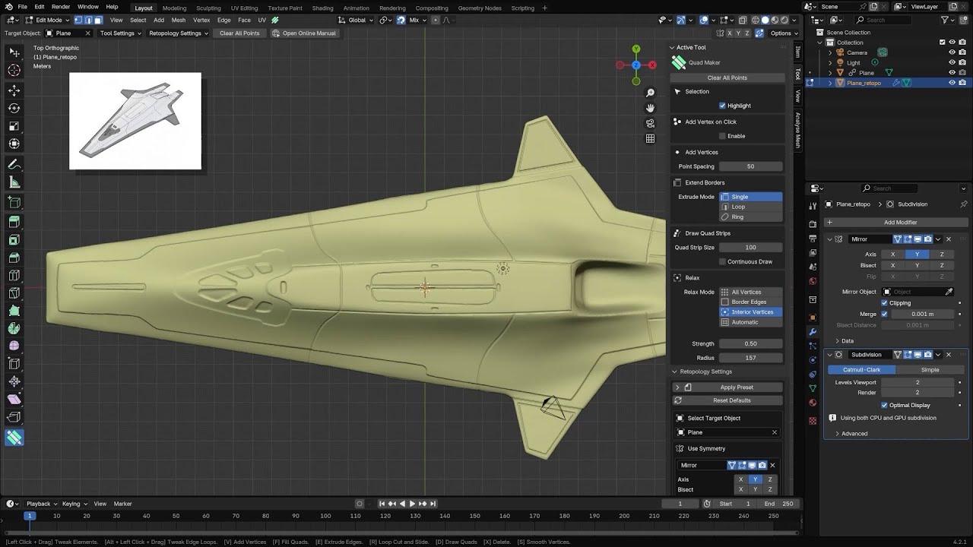Select the Inset Faces tool

(14, 240)
